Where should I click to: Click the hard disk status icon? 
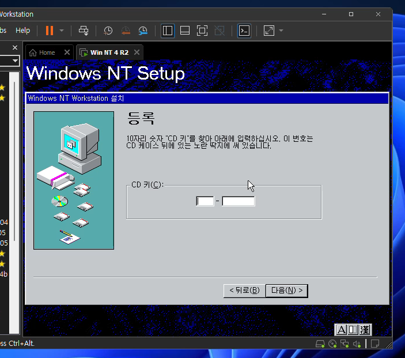click(320, 344)
